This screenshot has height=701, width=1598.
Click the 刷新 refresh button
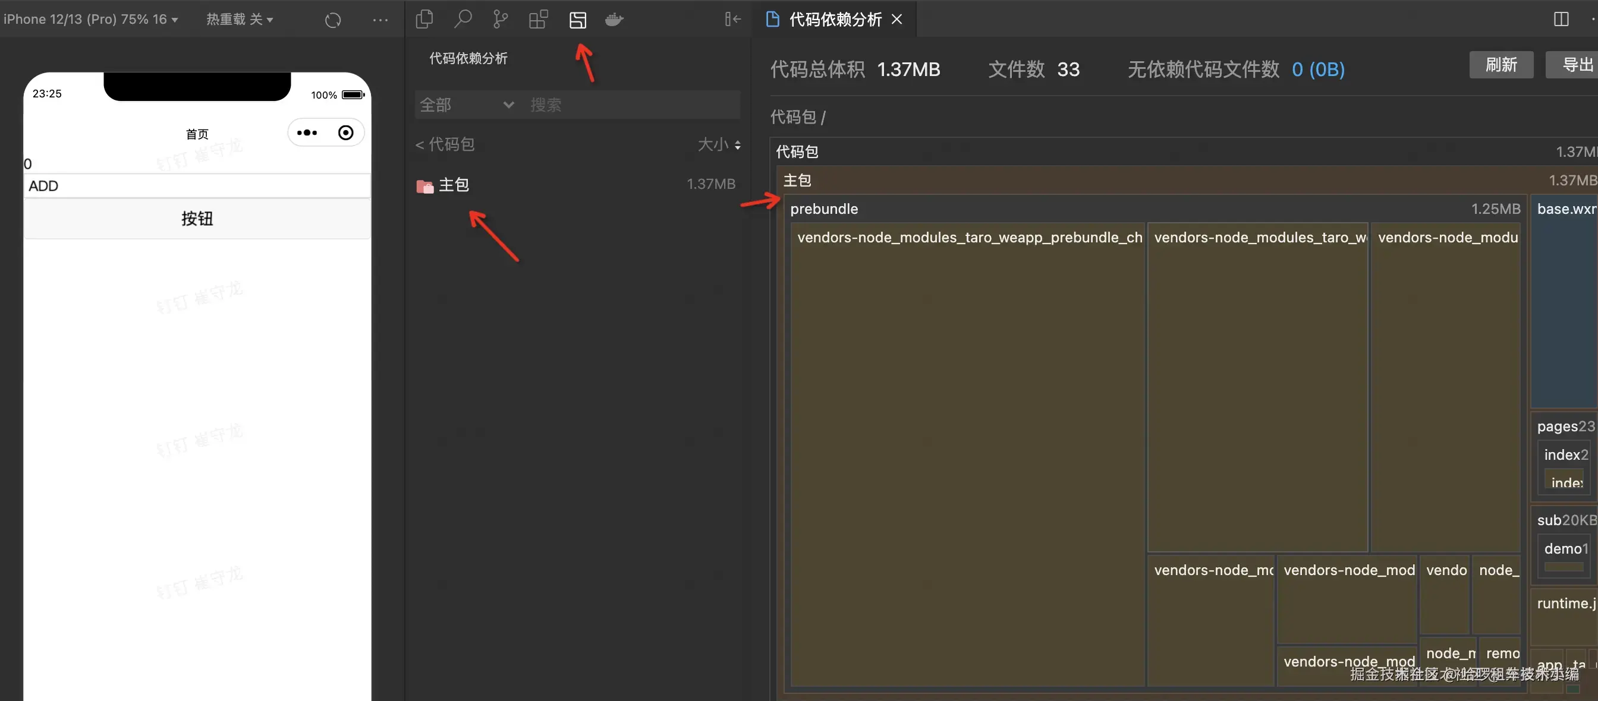(x=1501, y=65)
